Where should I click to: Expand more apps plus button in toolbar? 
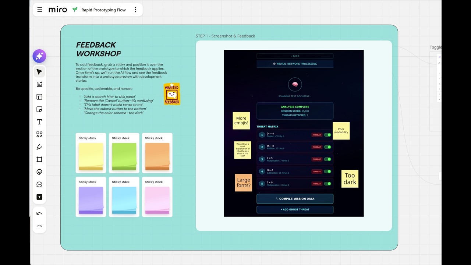[x=39, y=197]
